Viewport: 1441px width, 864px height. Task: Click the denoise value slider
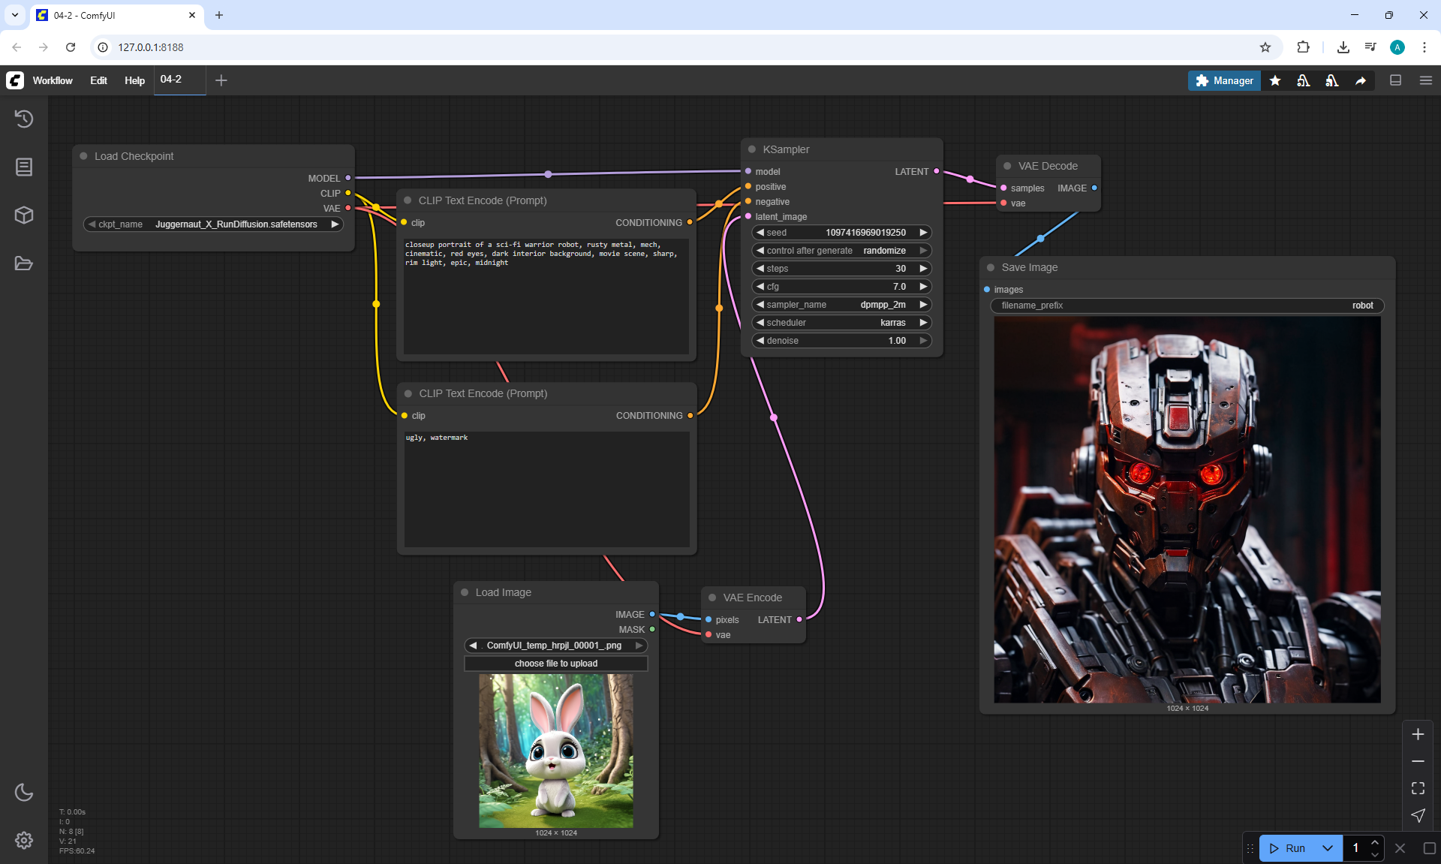coord(841,341)
